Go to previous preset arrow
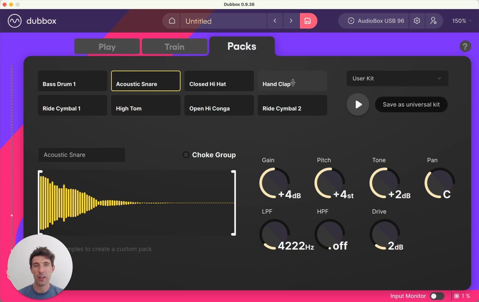 (x=275, y=21)
